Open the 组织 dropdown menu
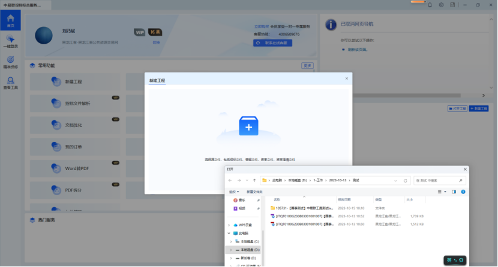Viewport: 498px width, 267px height. coord(233,192)
